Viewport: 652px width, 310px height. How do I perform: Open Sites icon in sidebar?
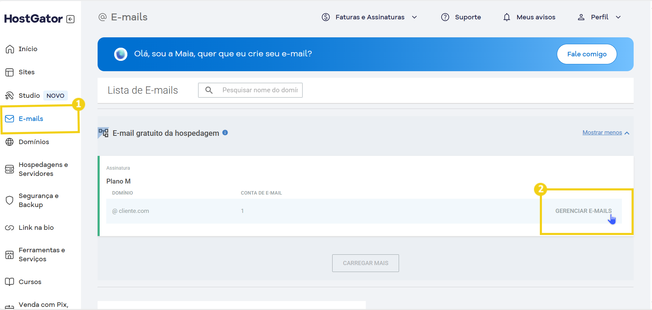[10, 72]
